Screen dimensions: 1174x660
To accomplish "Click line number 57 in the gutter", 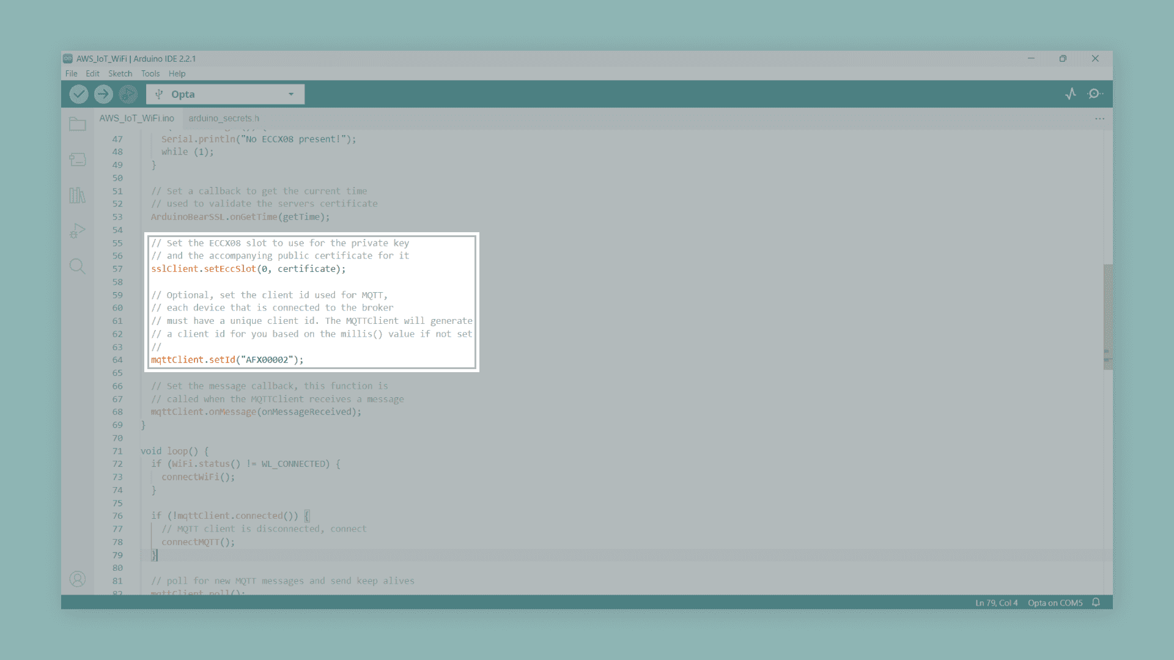I will pyautogui.click(x=117, y=269).
